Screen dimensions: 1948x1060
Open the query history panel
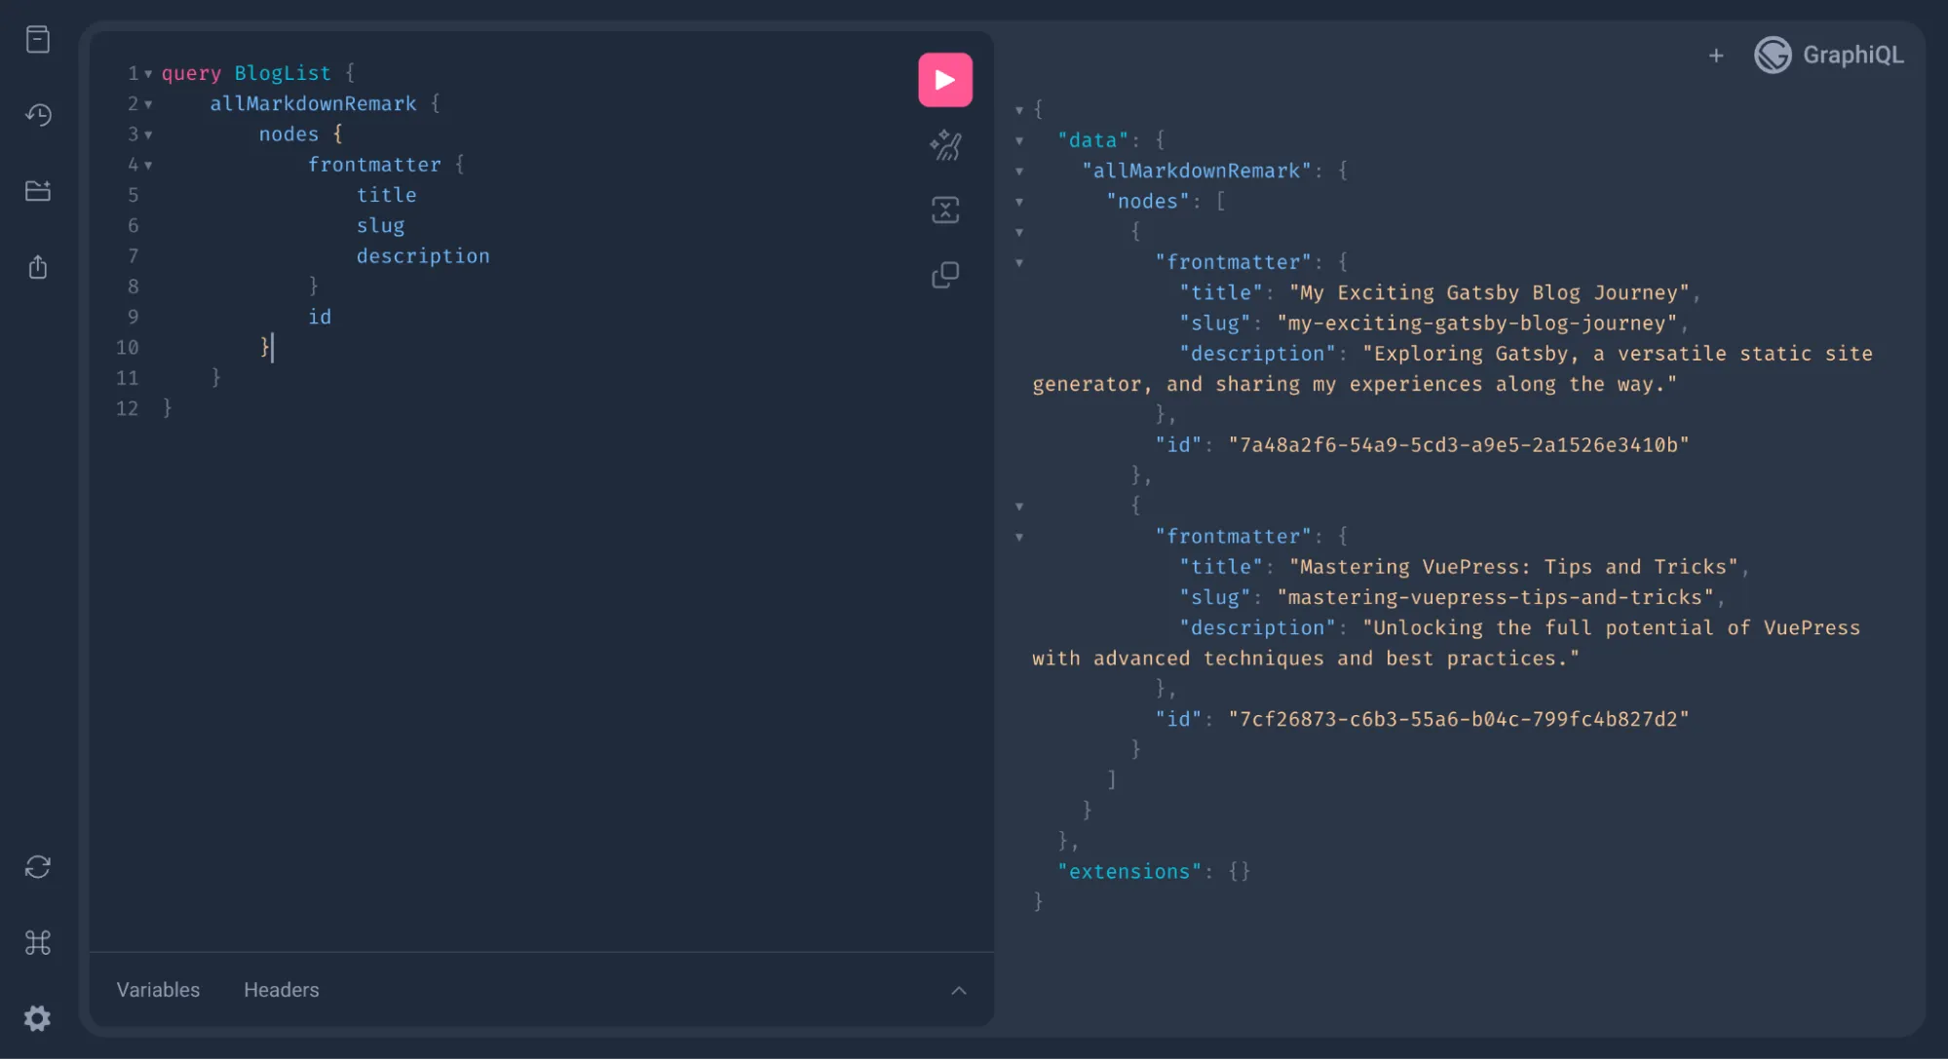coord(37,115)
